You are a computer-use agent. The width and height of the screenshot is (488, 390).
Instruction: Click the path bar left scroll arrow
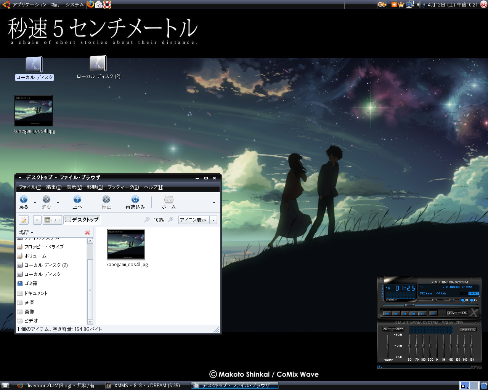point(37,220)
